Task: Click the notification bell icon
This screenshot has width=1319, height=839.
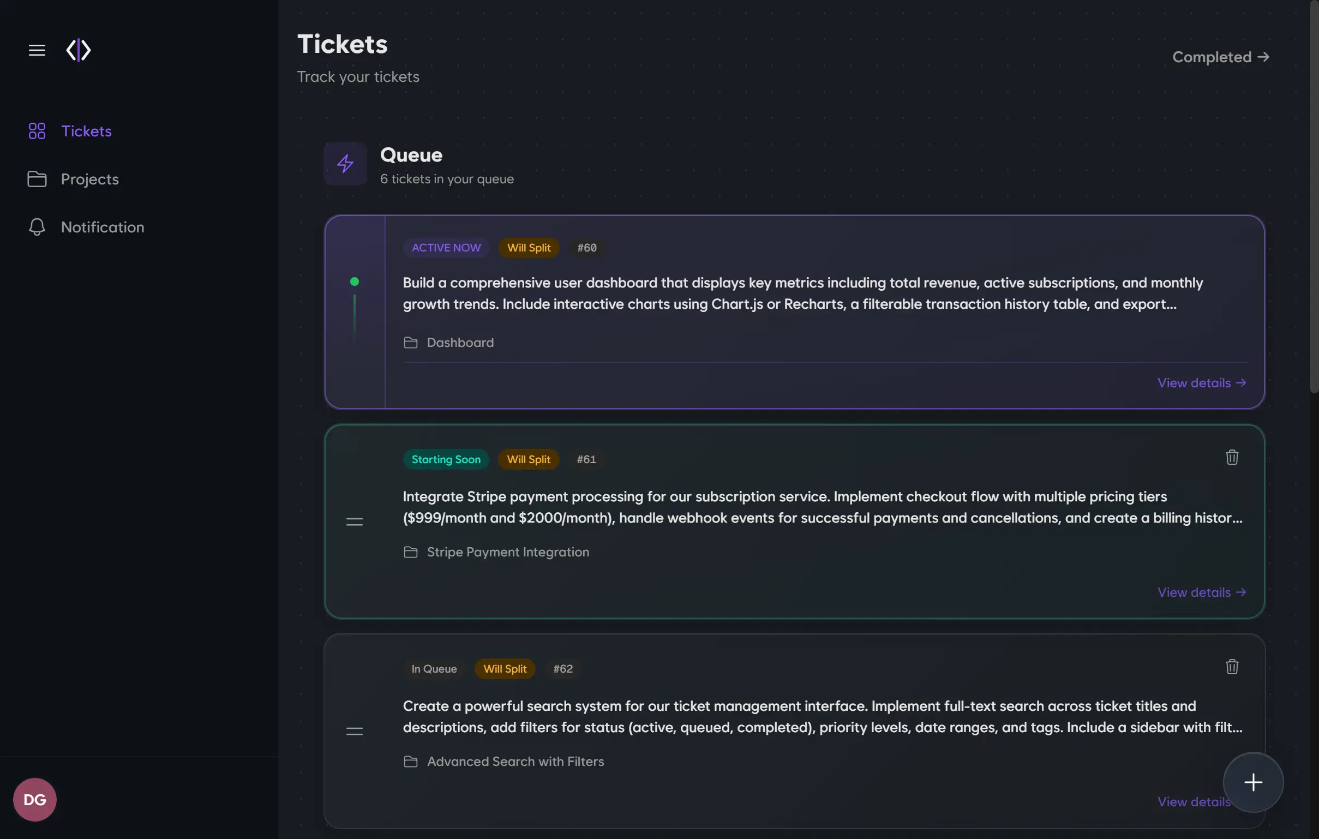Action: [x=36, y=227]
